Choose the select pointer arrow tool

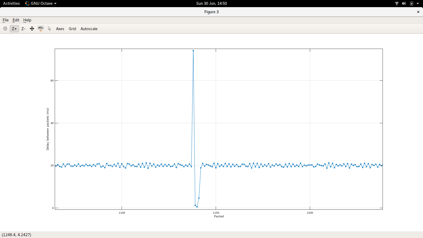point(49,29)
